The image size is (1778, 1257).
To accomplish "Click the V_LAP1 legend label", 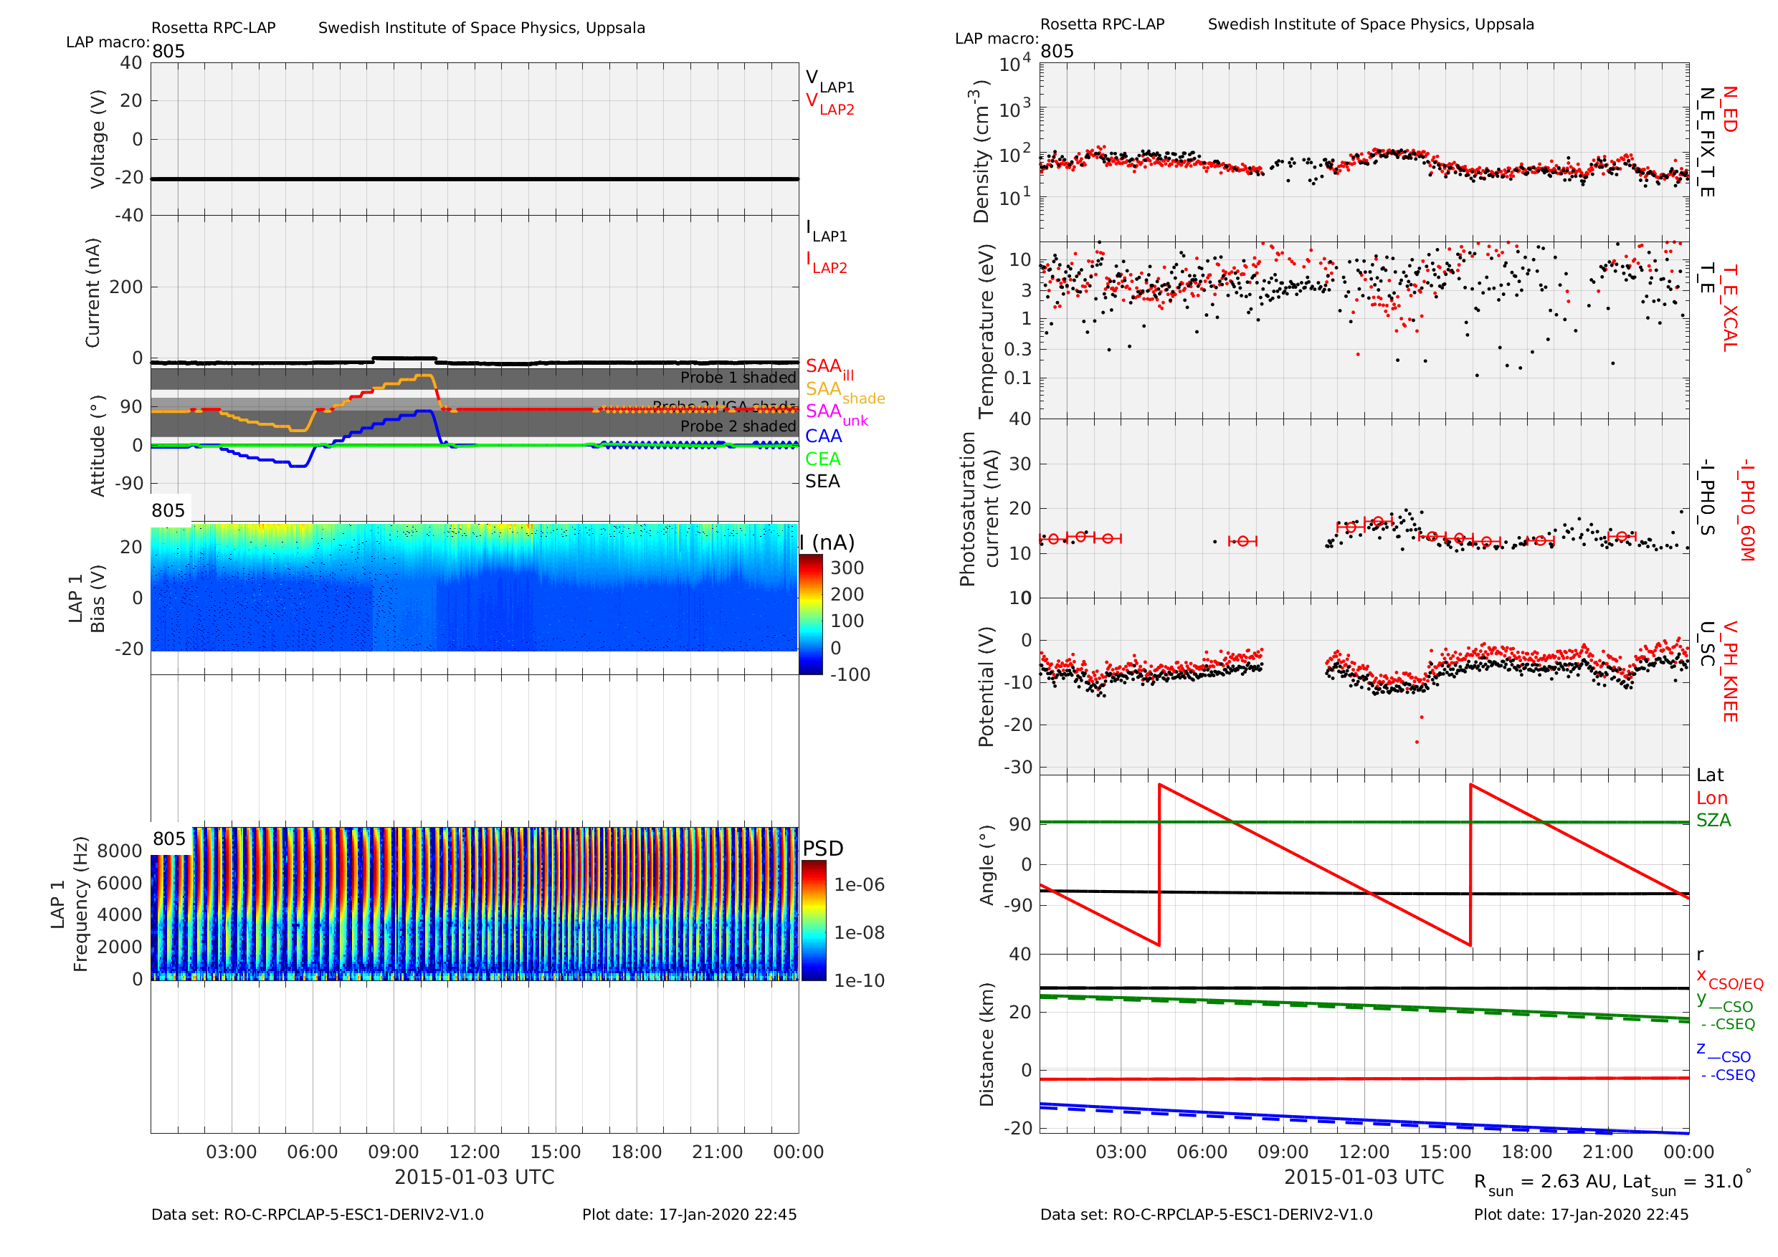I will click(829, 81).
